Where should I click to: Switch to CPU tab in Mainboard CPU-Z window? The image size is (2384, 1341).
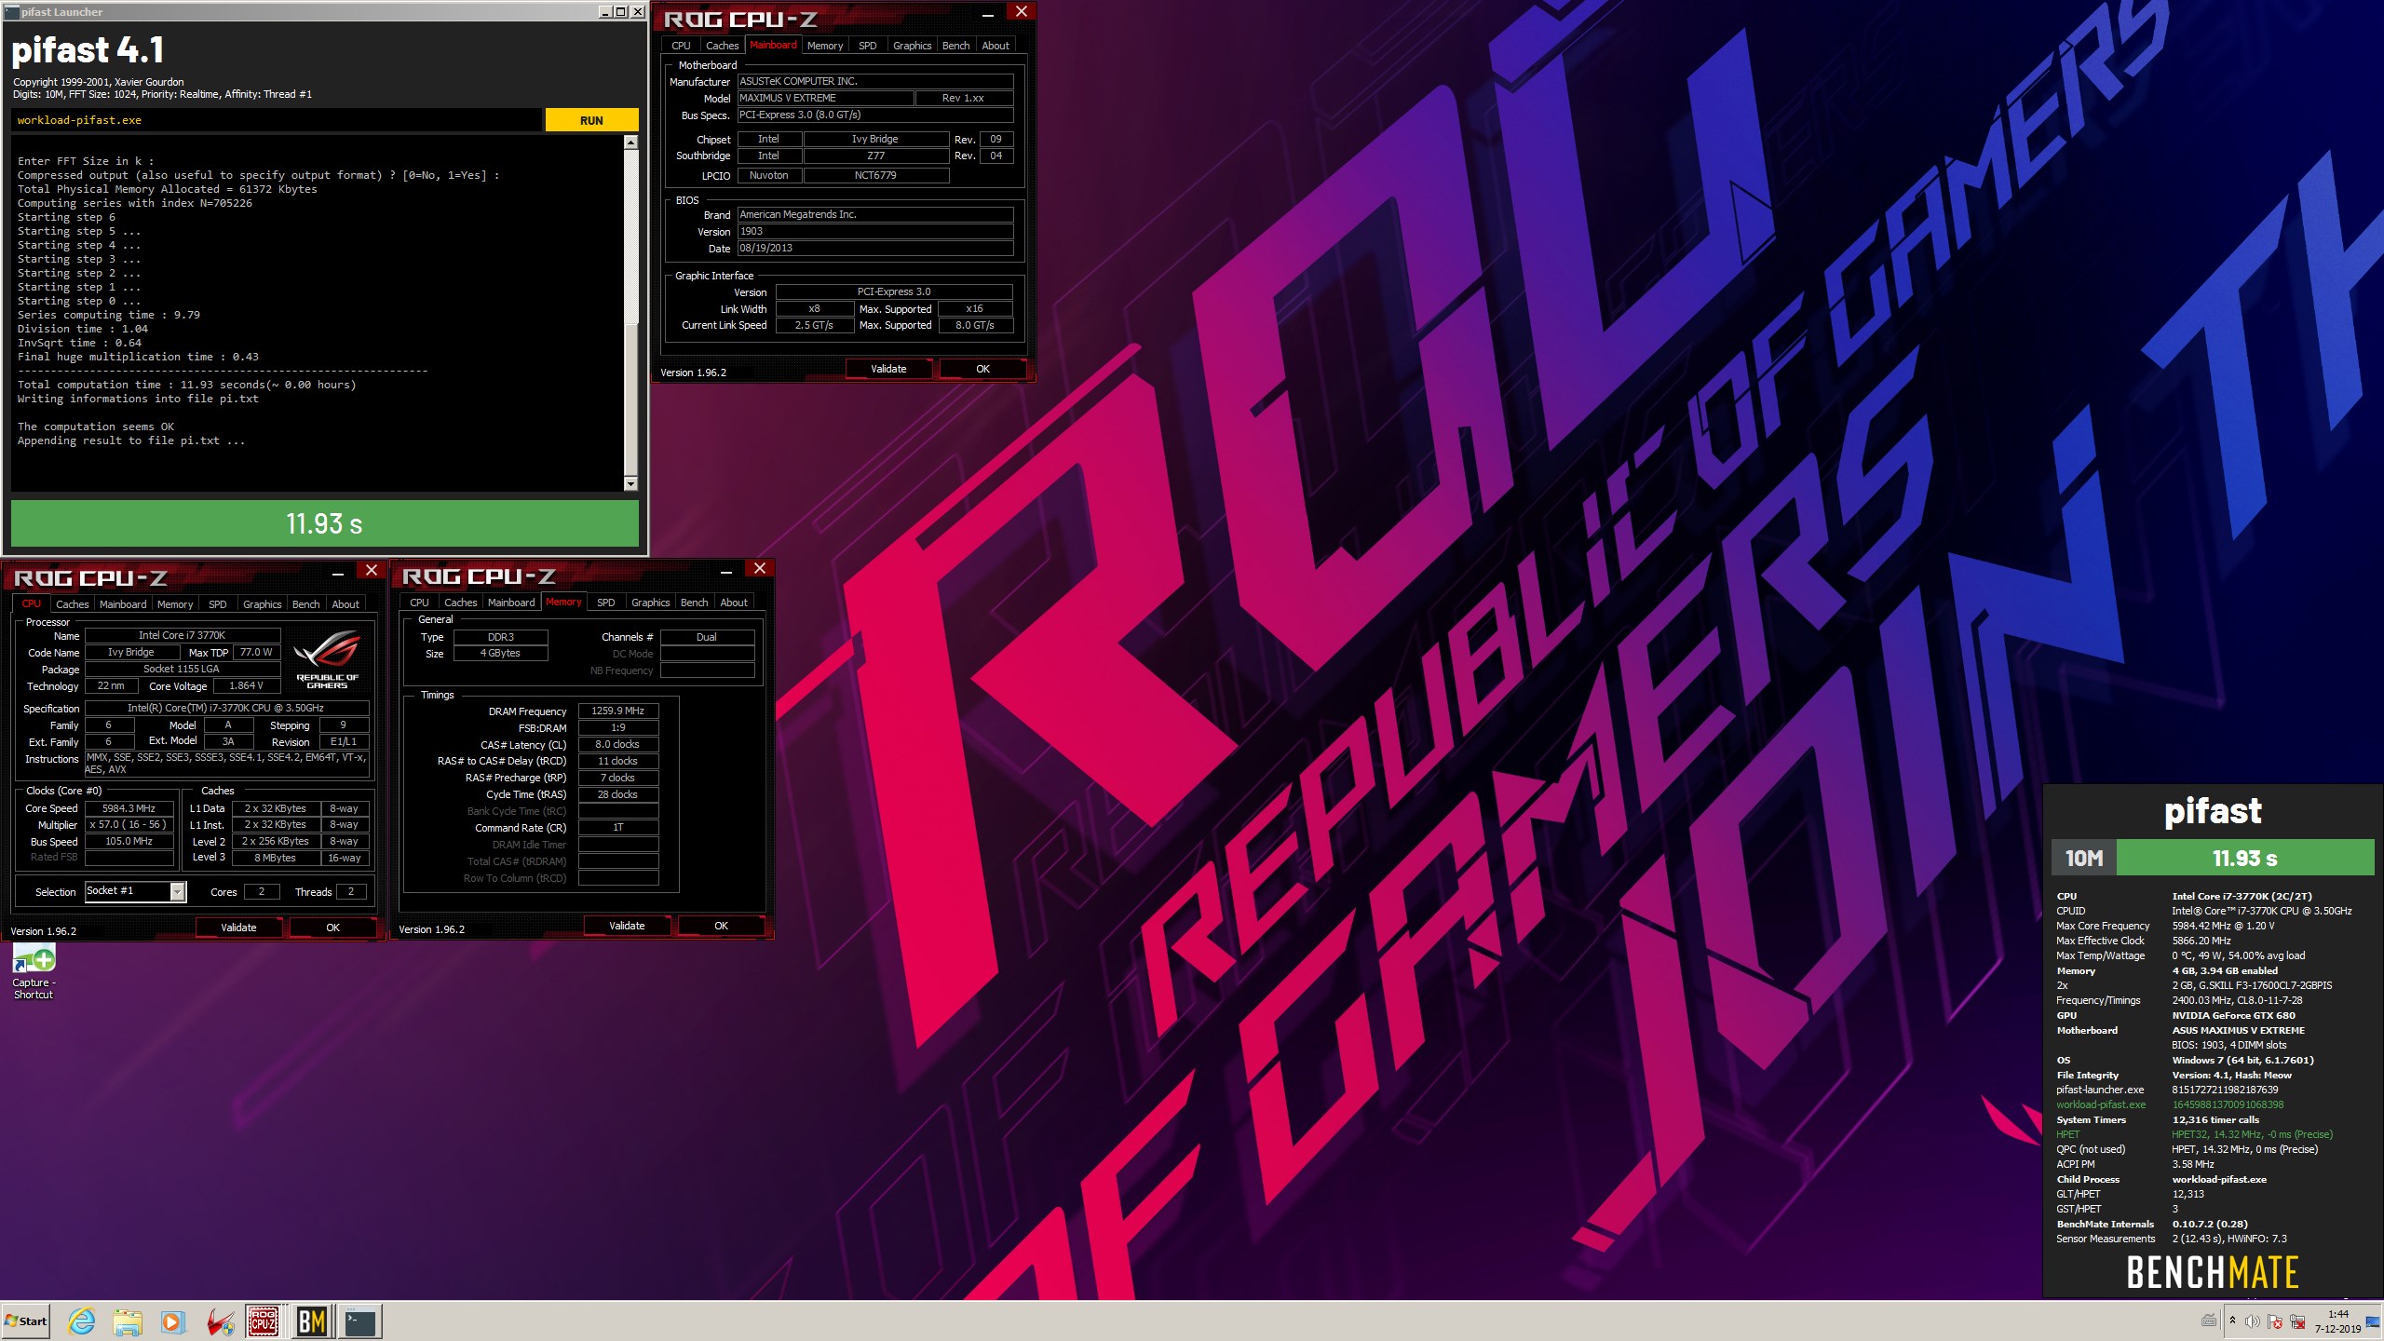coord(681,45)
